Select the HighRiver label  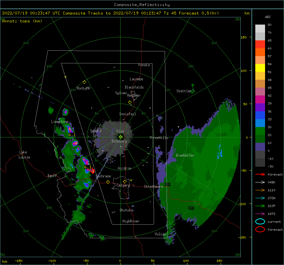[131, 221]
